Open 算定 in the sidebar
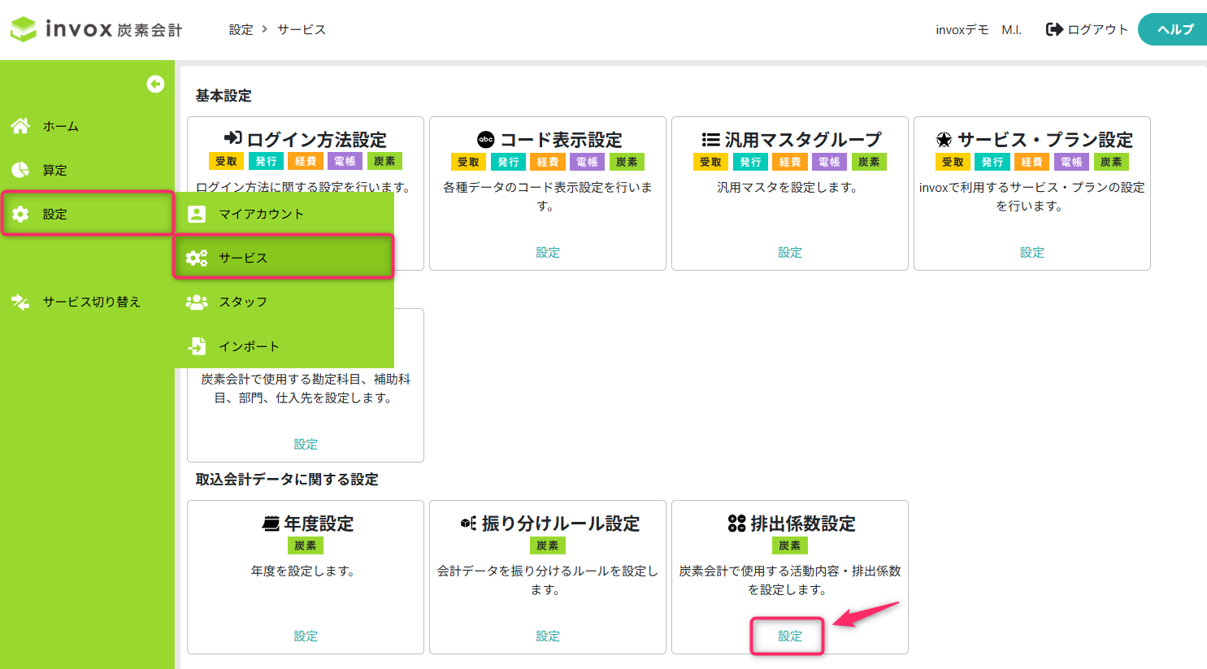Image resolution: width=1207 pixels, height=669 pixels. click(x=55, y=170)
